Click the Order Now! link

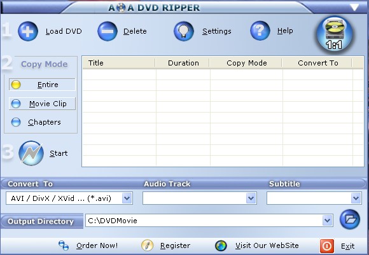coord(97,245)
